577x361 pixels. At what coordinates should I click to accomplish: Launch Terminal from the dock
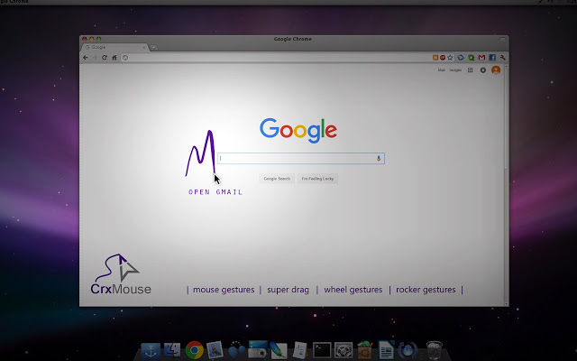click(322, 350)
